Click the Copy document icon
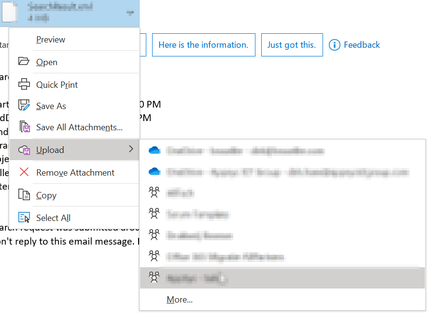Viewport: 437px width, 316px height. [24, 195]
